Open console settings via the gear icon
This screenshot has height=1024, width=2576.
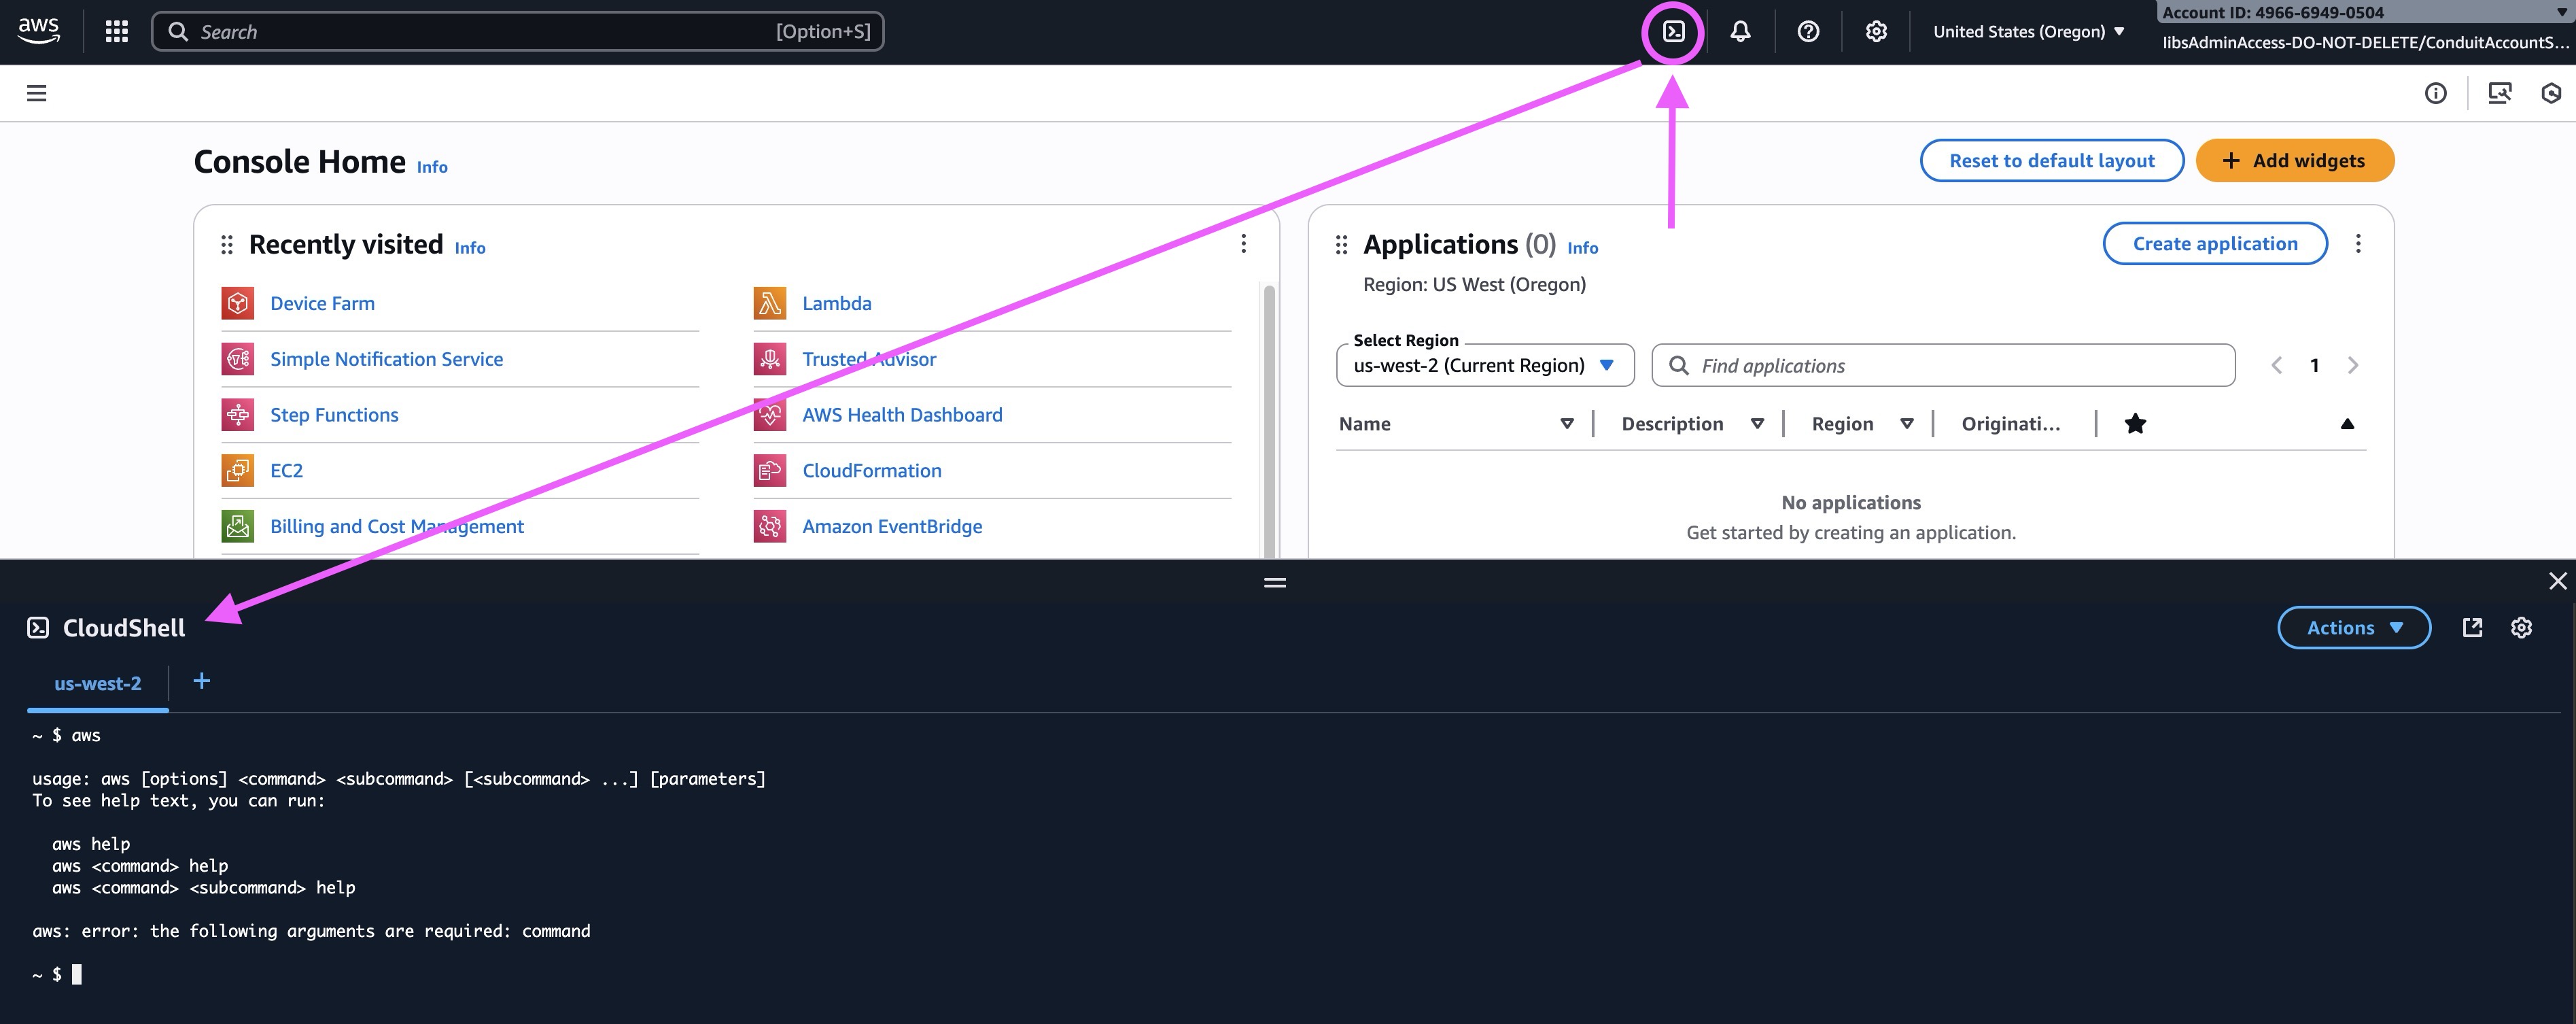coord(1875,31)
